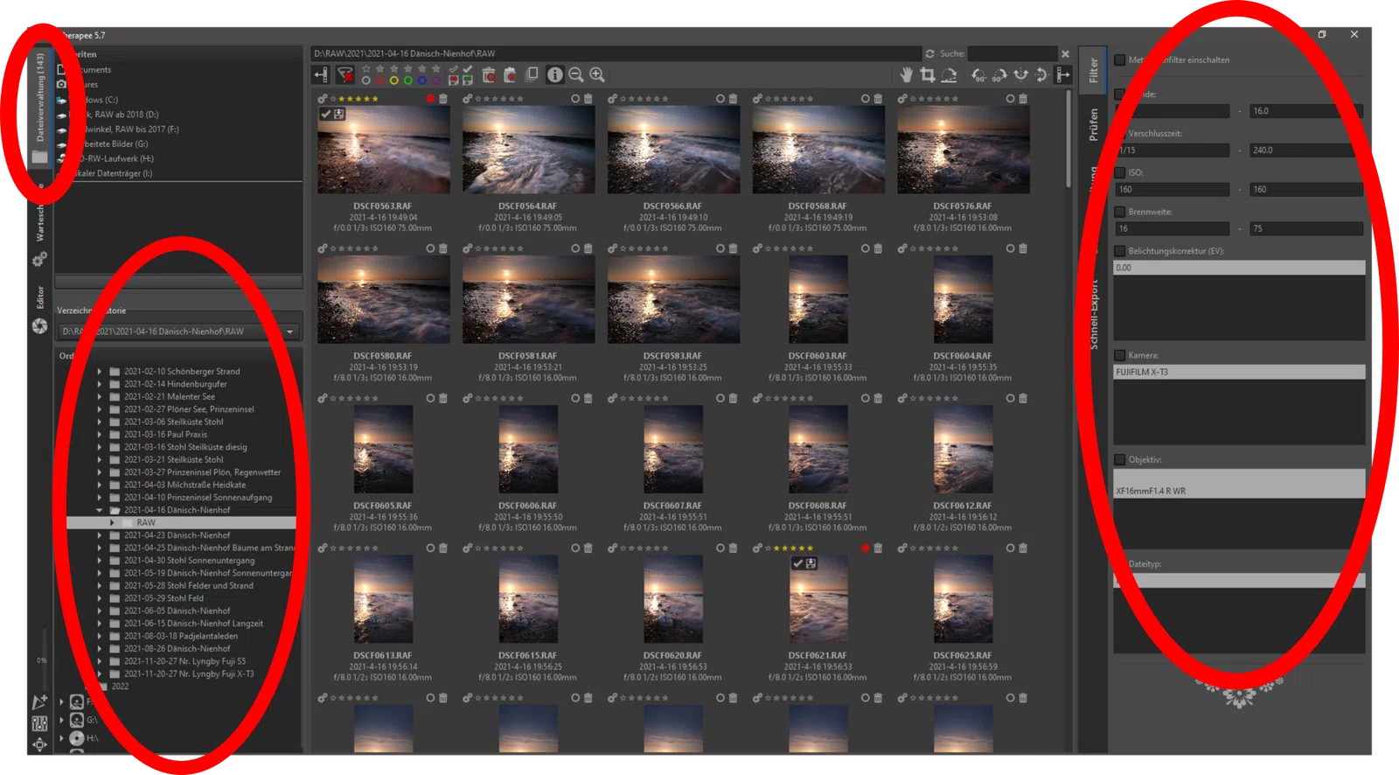Expand the 2021-03-16 Paul Praxis folder

click(x=99, y=435)
